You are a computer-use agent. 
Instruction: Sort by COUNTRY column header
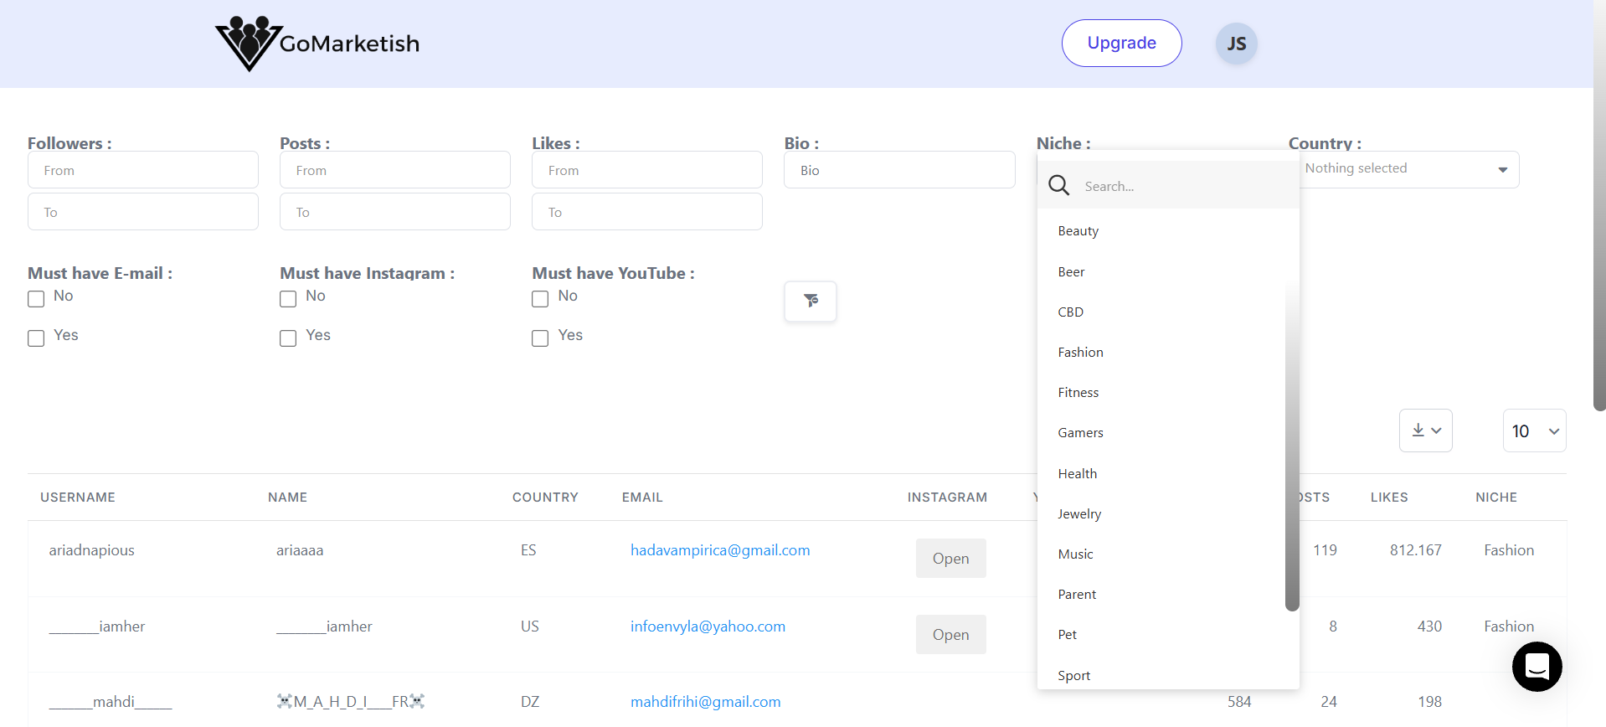(545, 498)
